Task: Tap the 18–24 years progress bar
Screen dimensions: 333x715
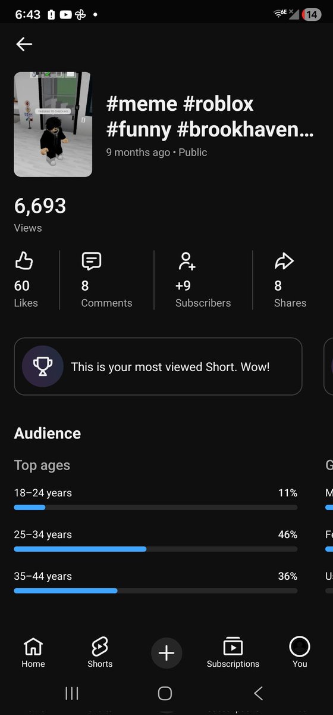Action: tap(156, 508)
